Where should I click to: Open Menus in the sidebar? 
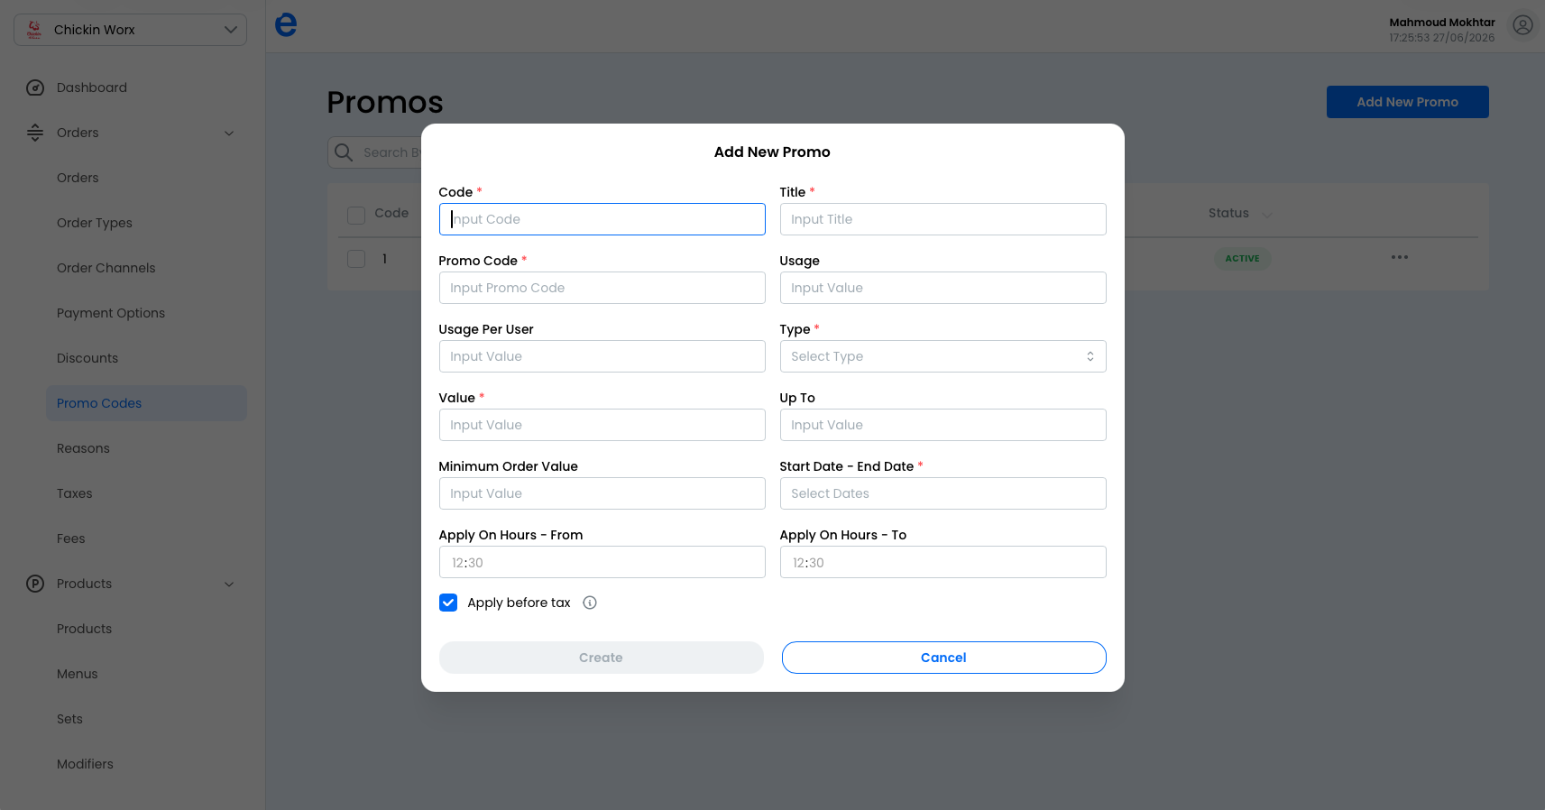(78, 674)
